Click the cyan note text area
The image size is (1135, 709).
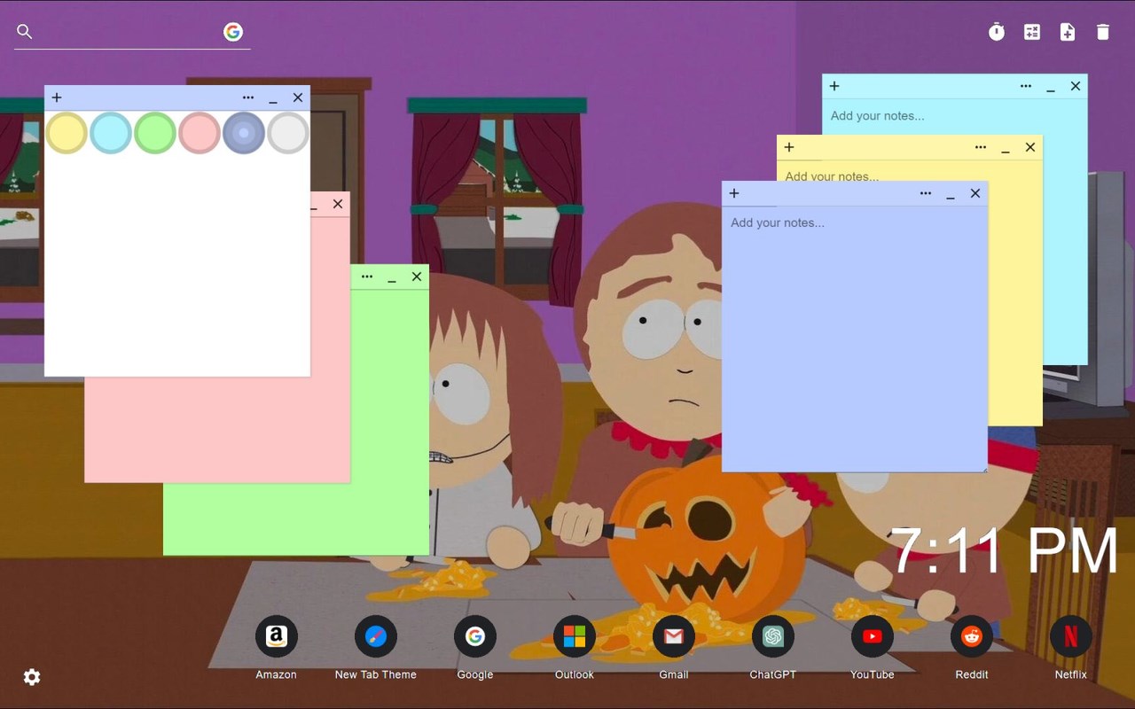(955, 116)
